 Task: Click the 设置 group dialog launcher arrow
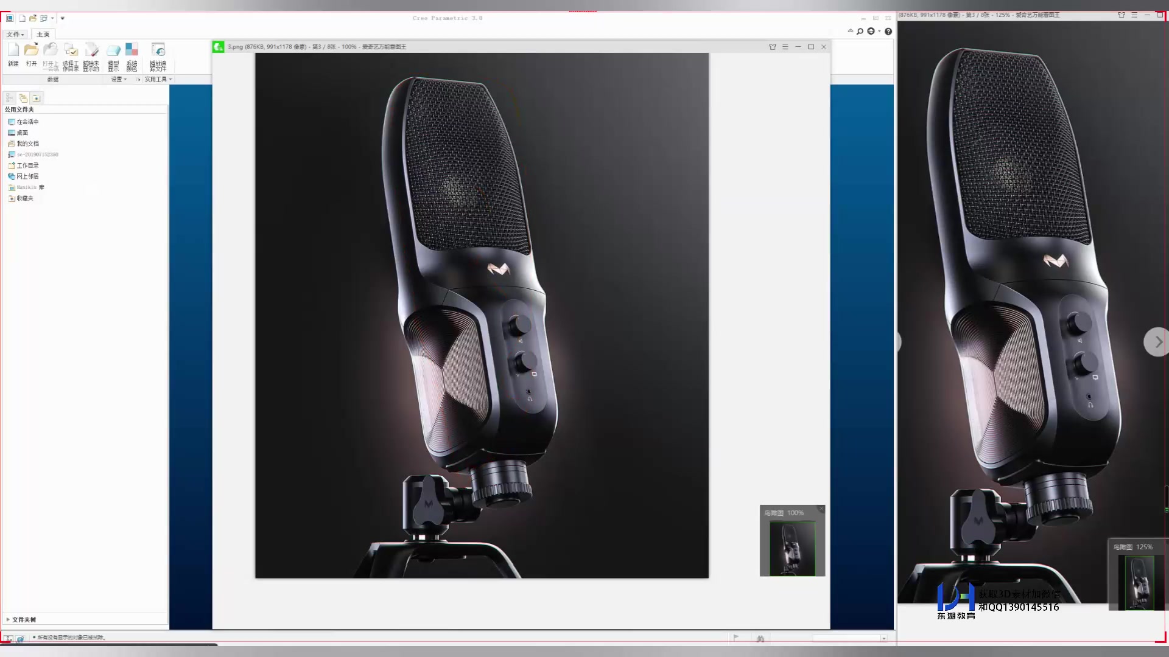(x=139, y=80)
